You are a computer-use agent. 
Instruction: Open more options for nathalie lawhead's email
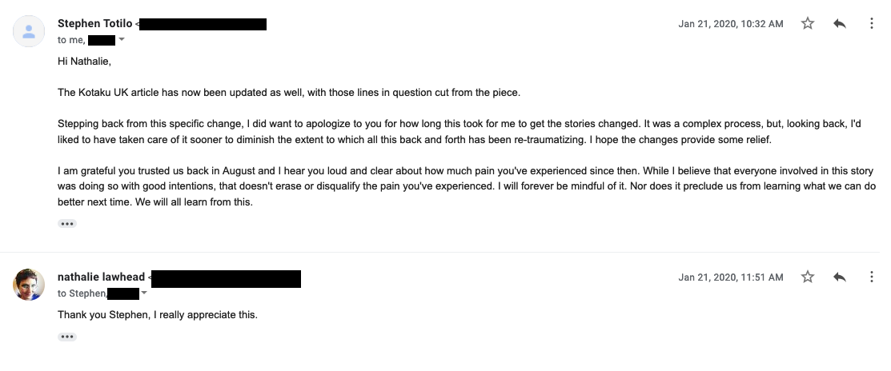(x=871, y=277)
